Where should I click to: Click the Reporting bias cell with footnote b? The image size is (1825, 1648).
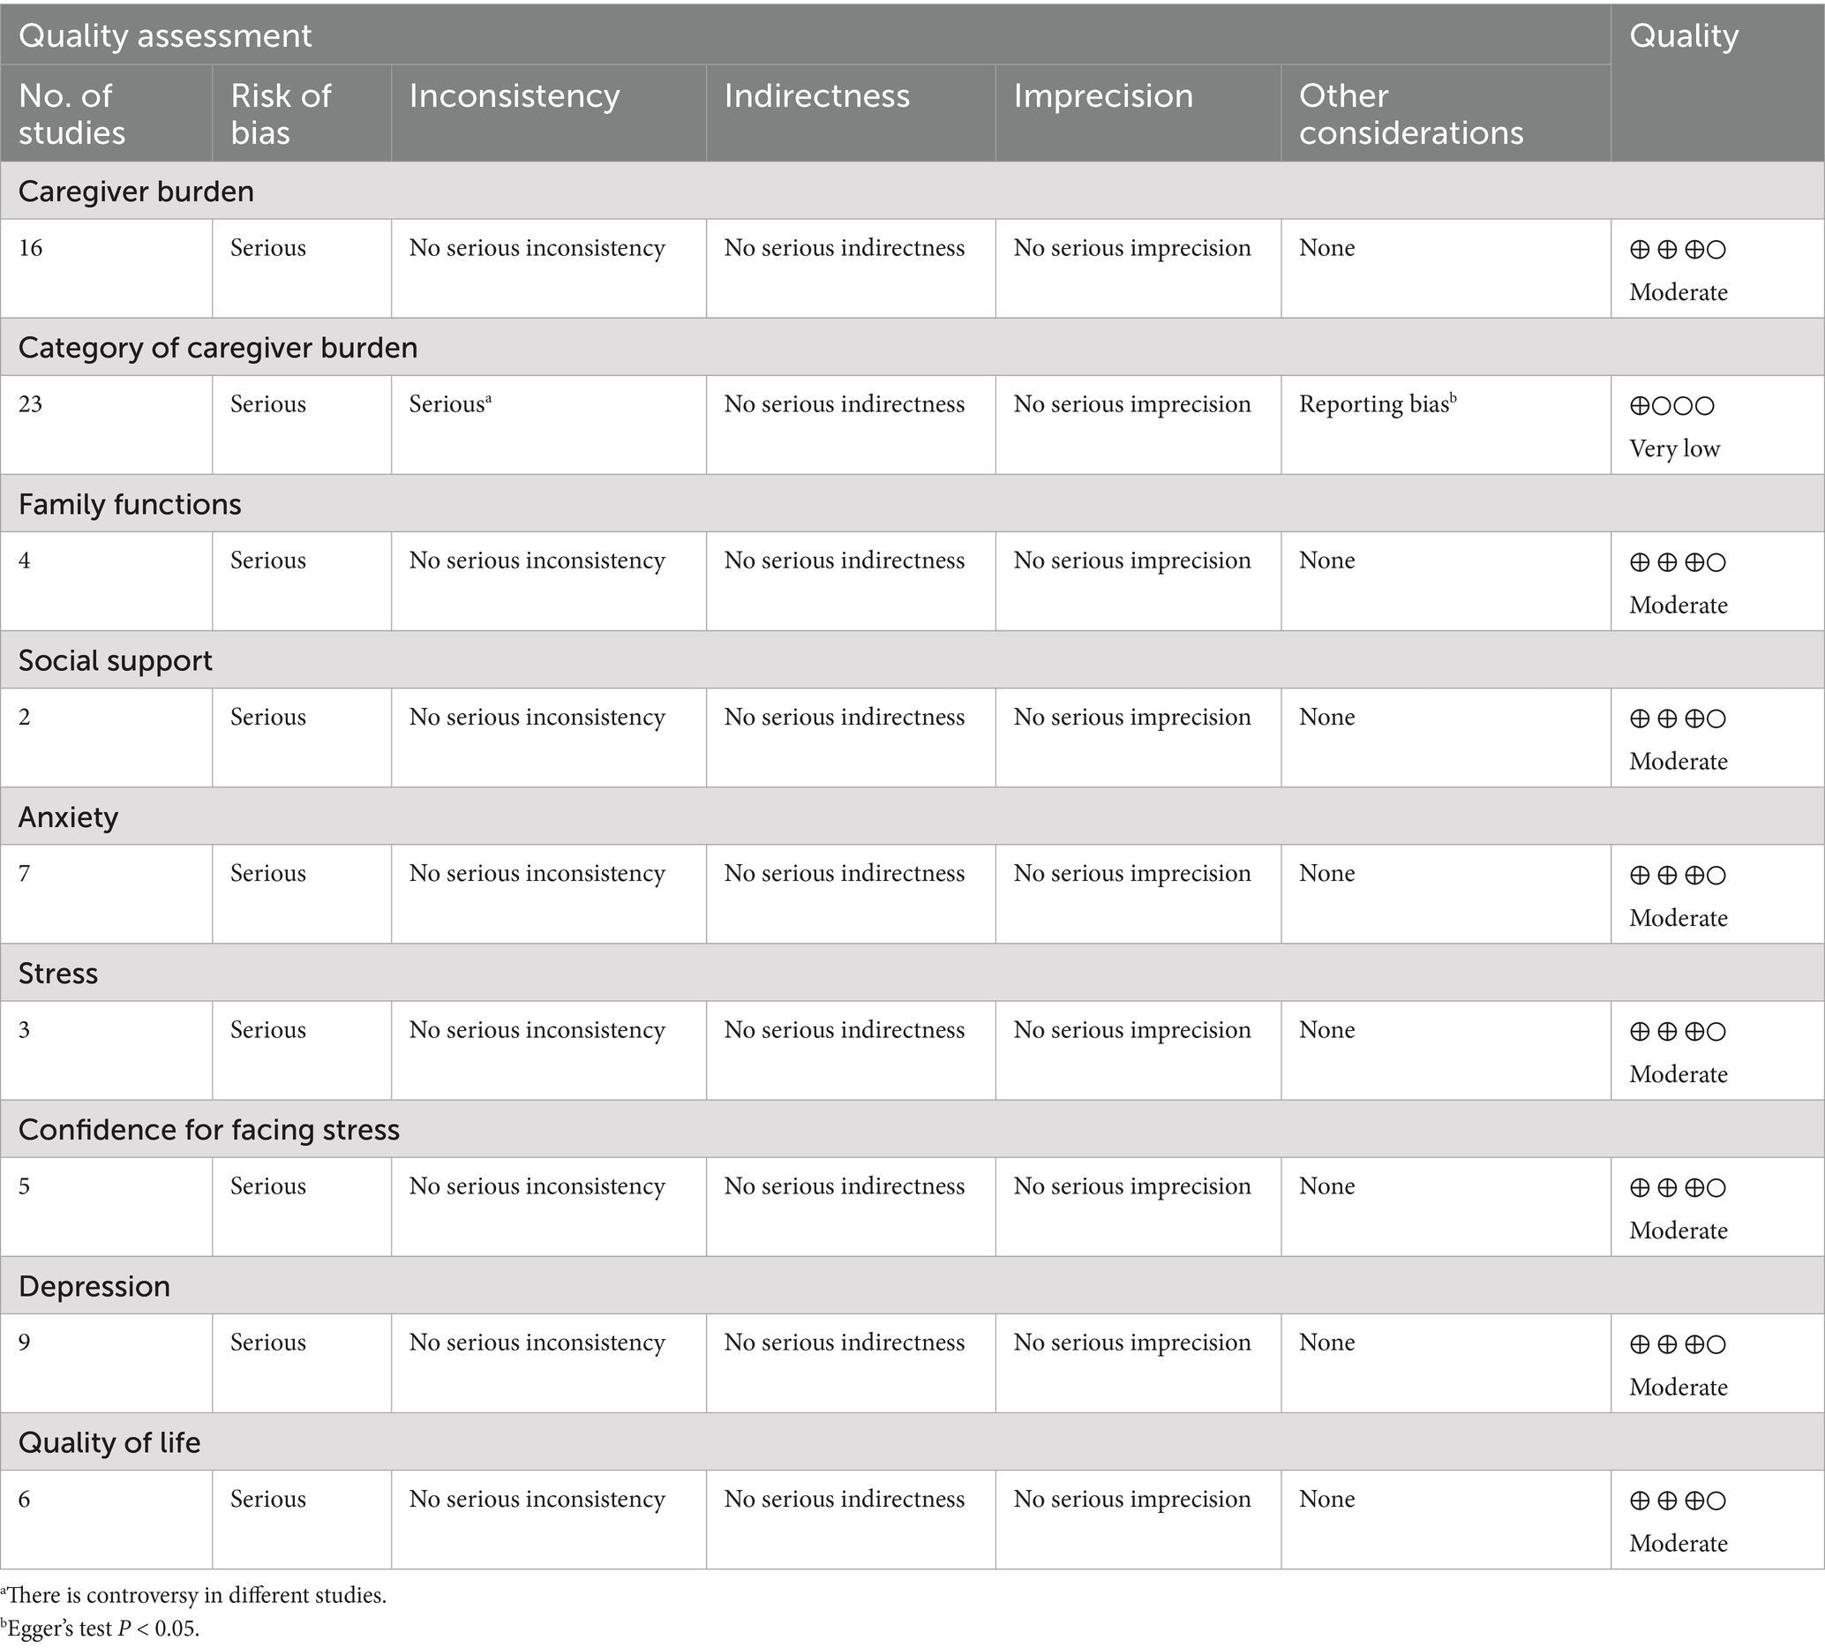click(1377, 404)
